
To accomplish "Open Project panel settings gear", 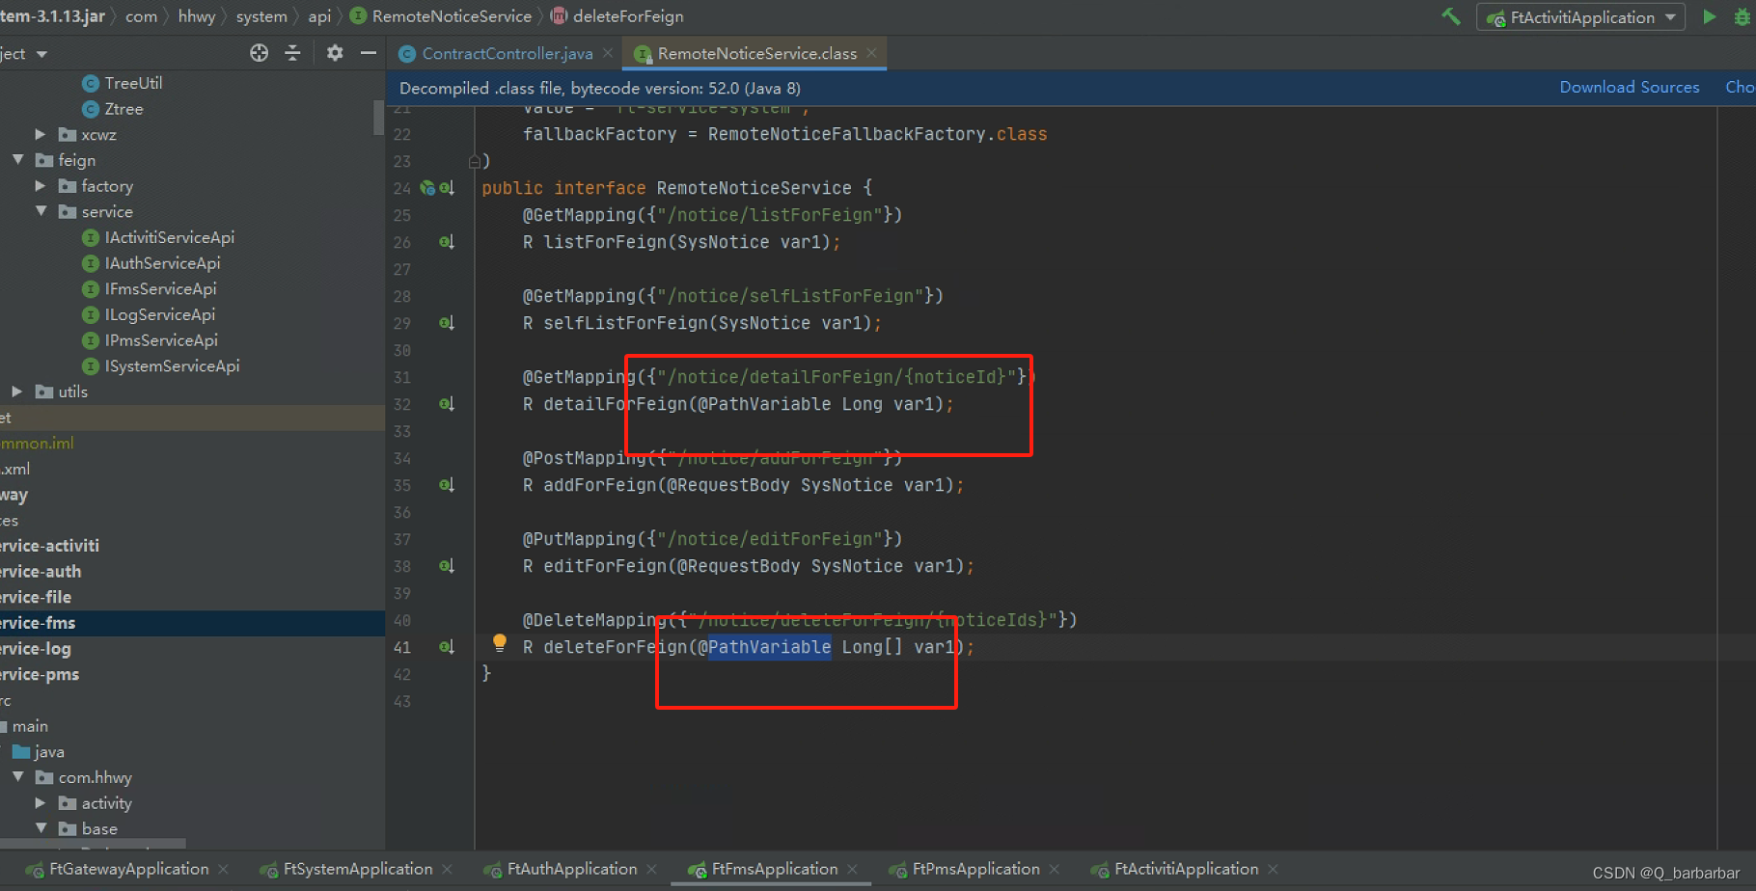I will pyautogui.click(x=334, y=53).
